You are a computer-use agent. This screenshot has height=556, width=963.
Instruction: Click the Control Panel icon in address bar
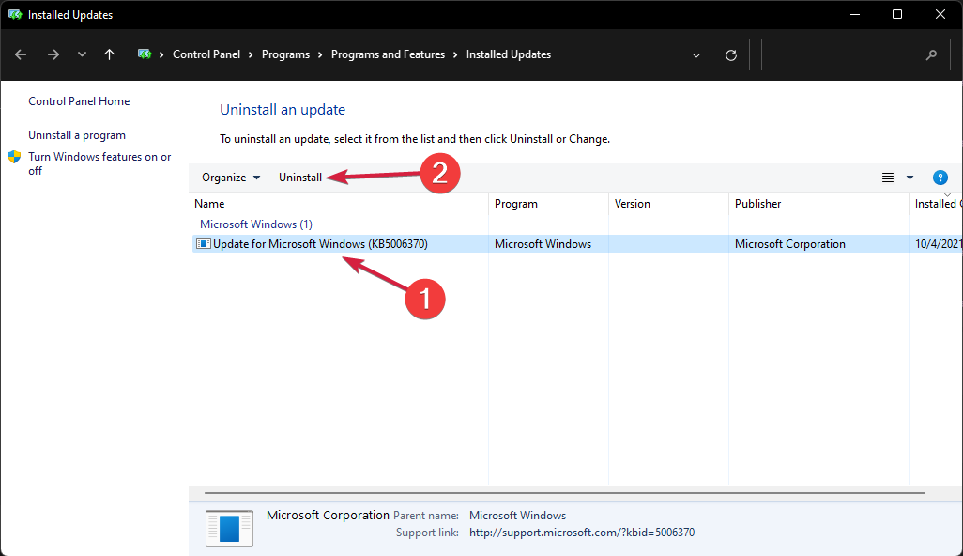pos(145,54)
